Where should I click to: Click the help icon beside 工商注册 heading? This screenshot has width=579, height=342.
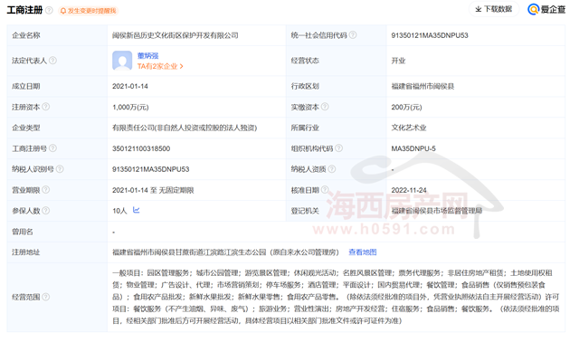coord(49,10)
